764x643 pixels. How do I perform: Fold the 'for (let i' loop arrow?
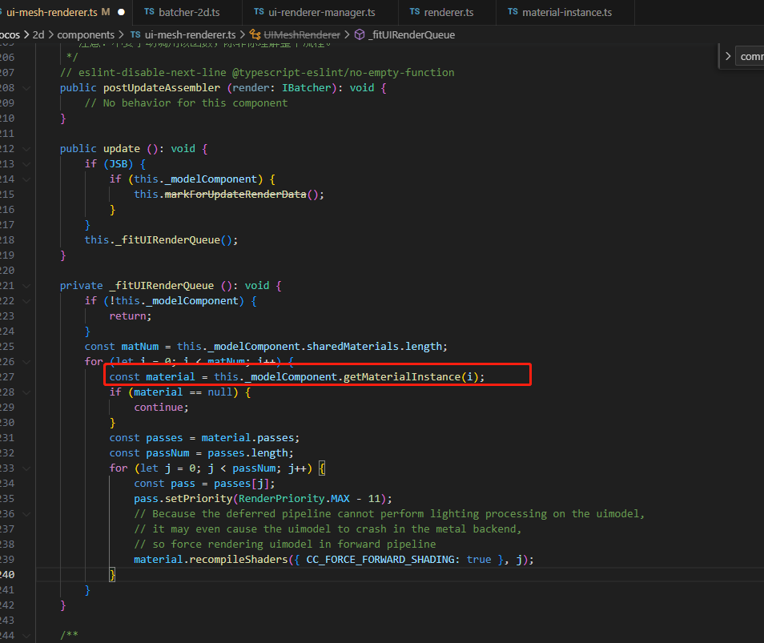26,362
